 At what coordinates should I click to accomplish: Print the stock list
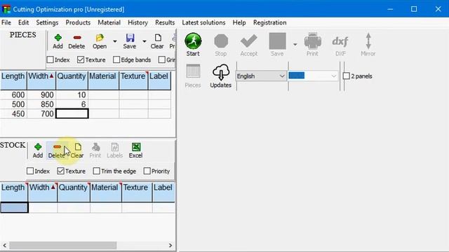[x=95, y=150]
